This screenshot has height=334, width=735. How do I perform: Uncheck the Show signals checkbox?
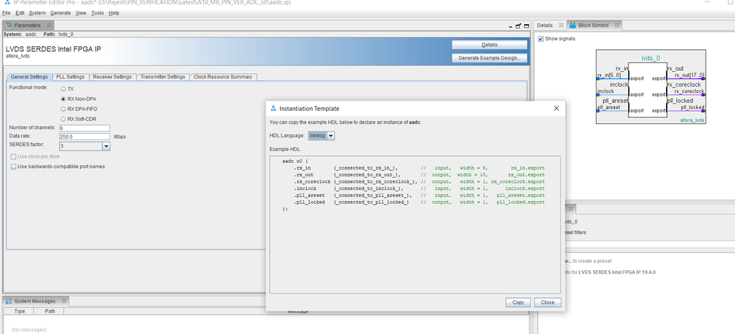point(542,39)
